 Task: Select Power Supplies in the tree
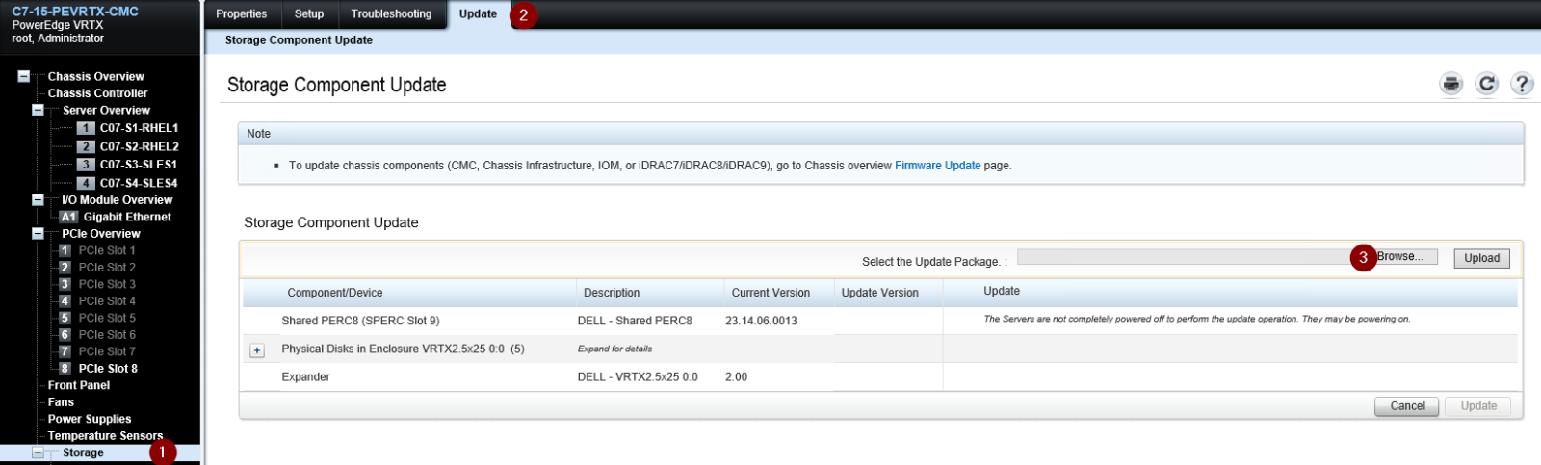tap(90, 419)
